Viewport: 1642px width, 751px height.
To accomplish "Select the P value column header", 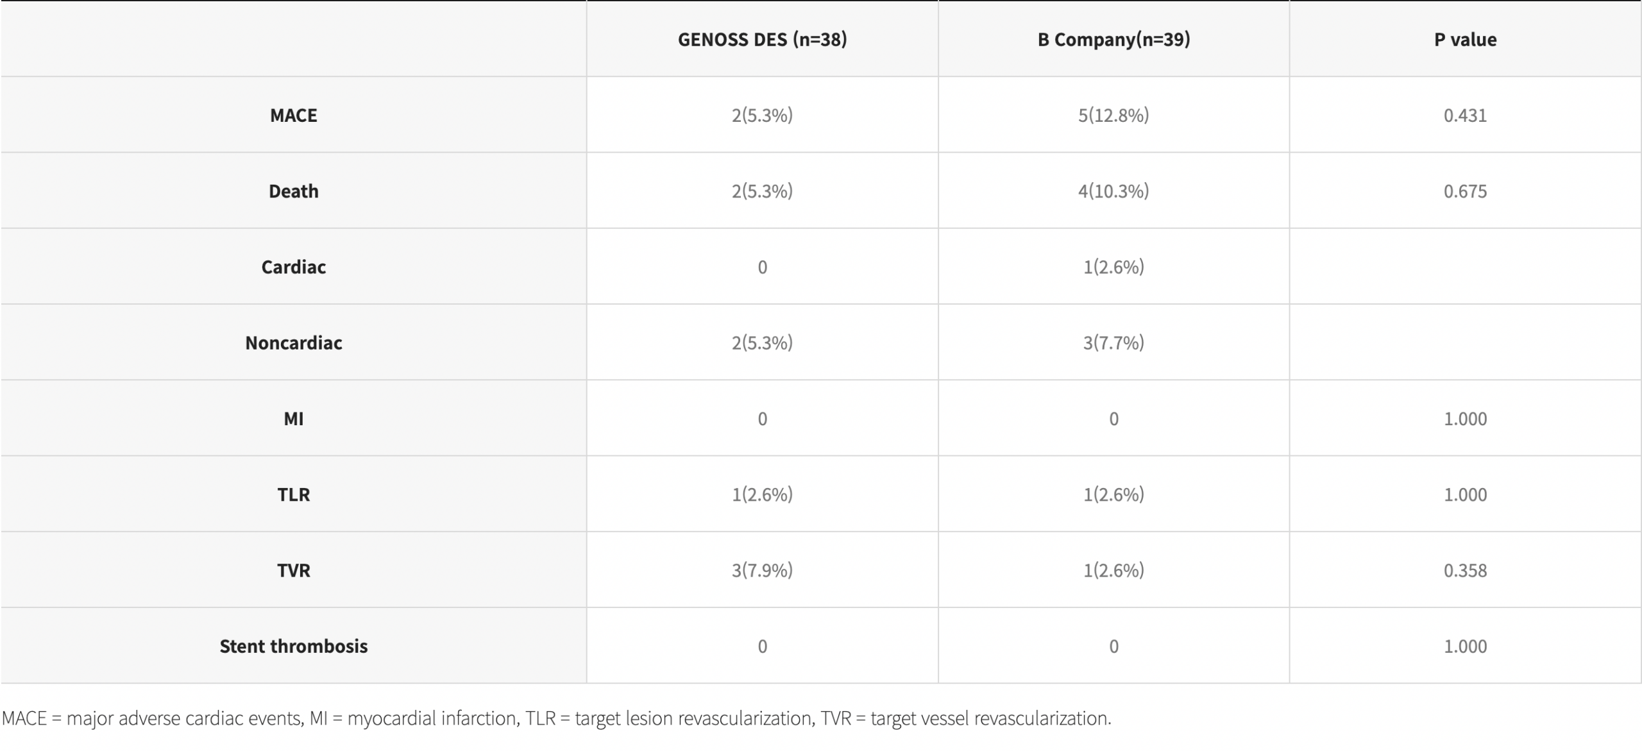I will [1465, 40].
